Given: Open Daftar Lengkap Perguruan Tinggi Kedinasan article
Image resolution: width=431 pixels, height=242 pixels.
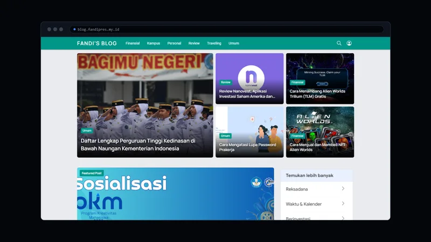Looking at the screenshot, I should tap(138, 145).
